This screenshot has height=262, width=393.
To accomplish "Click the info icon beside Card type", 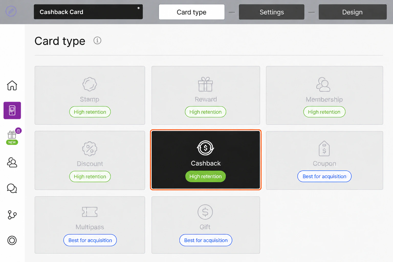I will point(97,40).
